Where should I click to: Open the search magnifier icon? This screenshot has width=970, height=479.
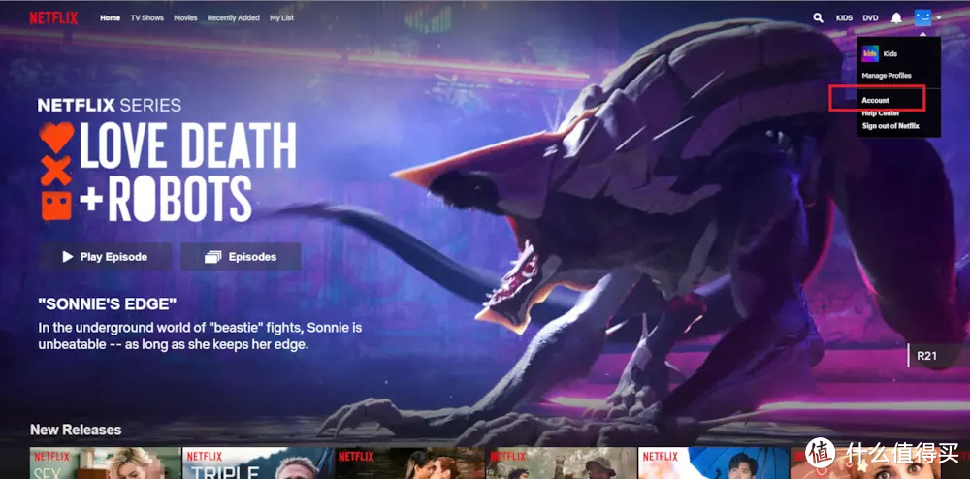click(x=818, y=17)
